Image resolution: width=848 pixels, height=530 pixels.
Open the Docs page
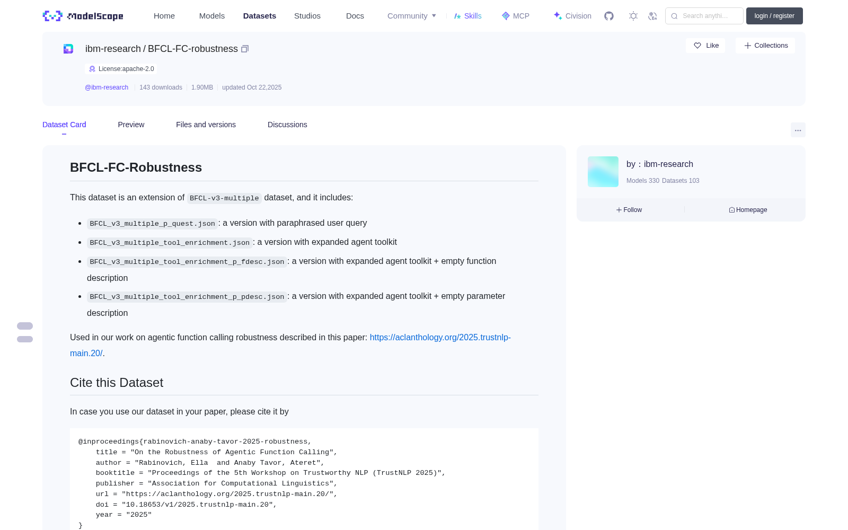(355, 16)
